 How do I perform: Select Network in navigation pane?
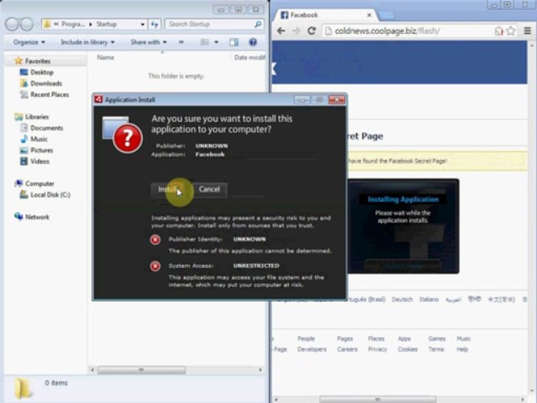click(37, 217)
